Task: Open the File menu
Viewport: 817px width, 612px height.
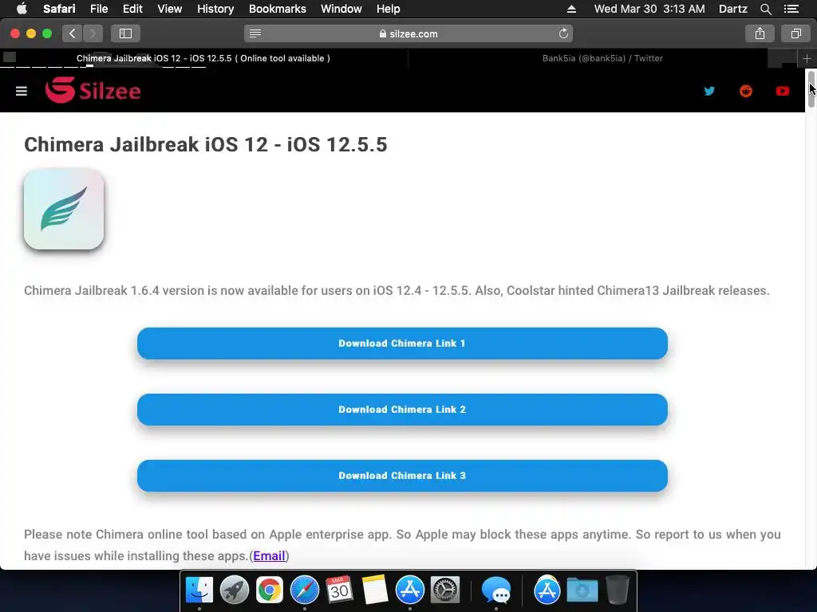Action: coord(98,9)
